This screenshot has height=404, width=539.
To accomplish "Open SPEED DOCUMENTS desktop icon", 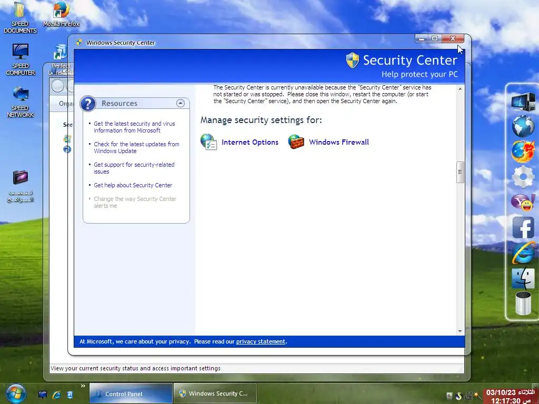I will coord(20,17).
